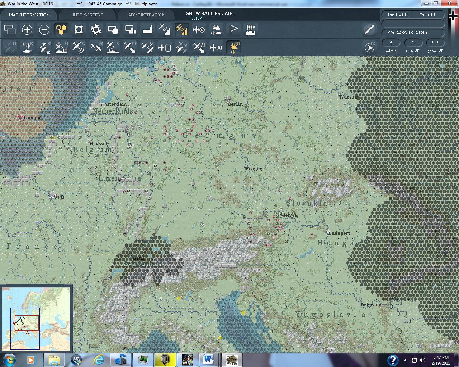Viewport: 459px width, 367px height.
Task: Select F2 ground support planes icon
Action: pyautogui.click(x=27, y=47)
